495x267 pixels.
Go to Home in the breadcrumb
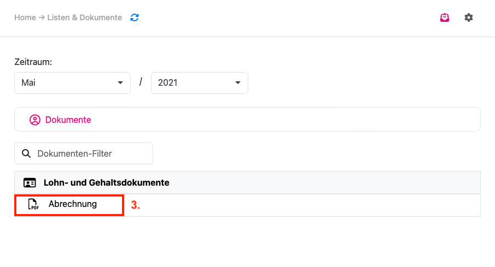[x=25, y=17]
